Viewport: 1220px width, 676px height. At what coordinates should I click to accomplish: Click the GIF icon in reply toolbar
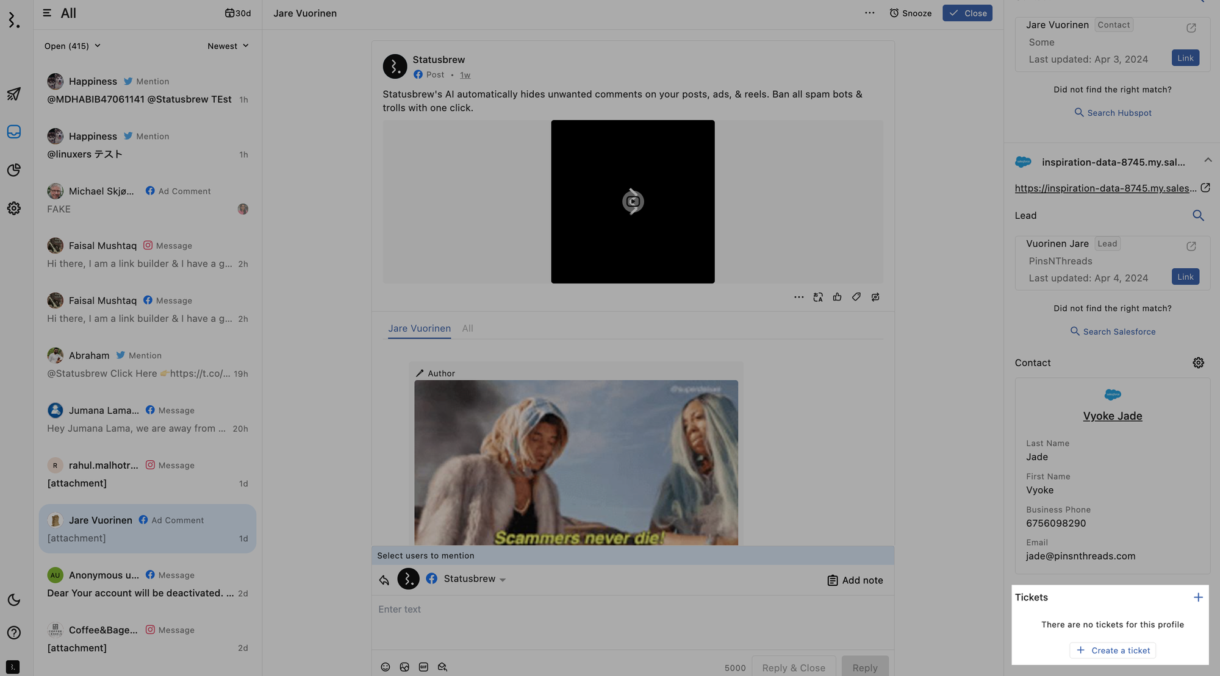423,667
